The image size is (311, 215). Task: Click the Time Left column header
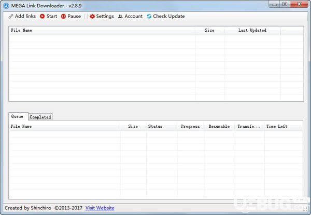point(283,126)
